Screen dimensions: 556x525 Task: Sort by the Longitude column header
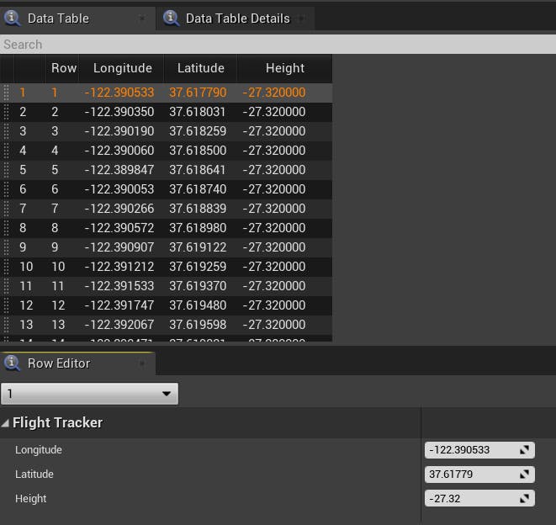(122, 68)
